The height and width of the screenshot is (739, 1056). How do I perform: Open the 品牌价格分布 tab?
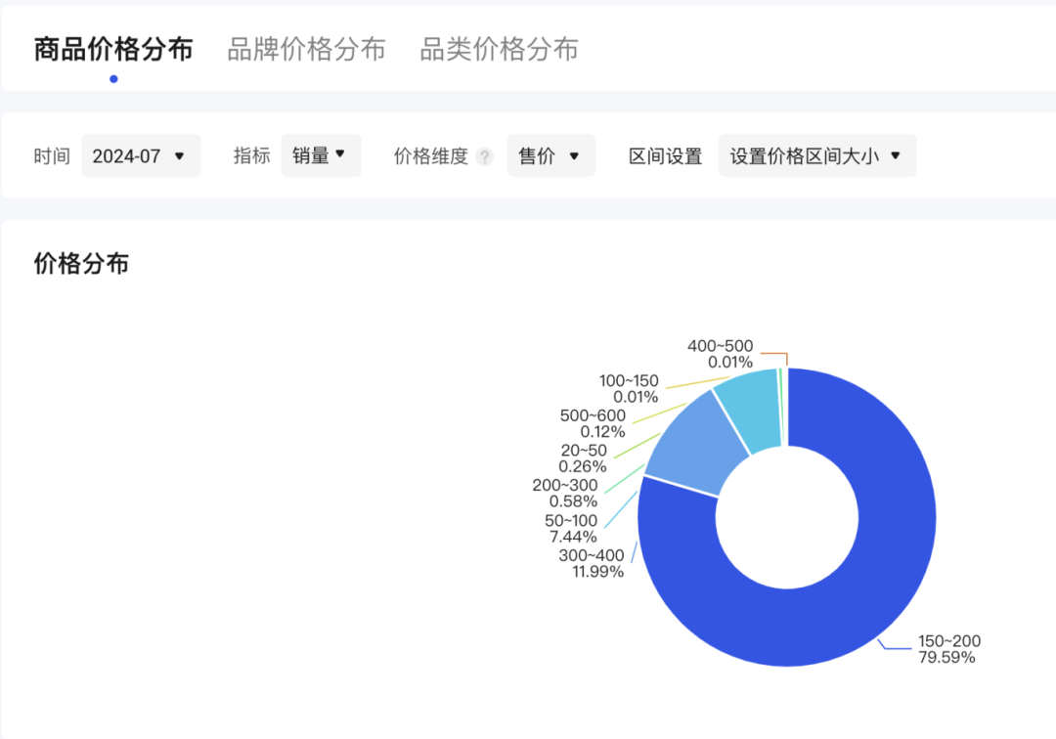click(x=306, y=49)
